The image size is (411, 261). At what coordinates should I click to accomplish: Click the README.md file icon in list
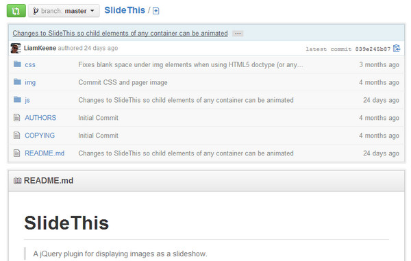pos(16,153)
